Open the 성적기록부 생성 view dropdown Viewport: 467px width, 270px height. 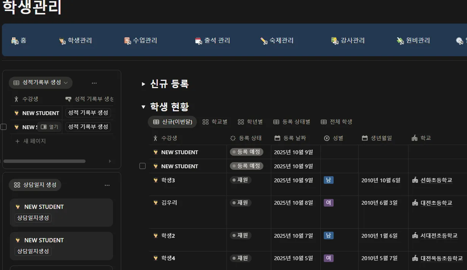[x=41, y=82]
